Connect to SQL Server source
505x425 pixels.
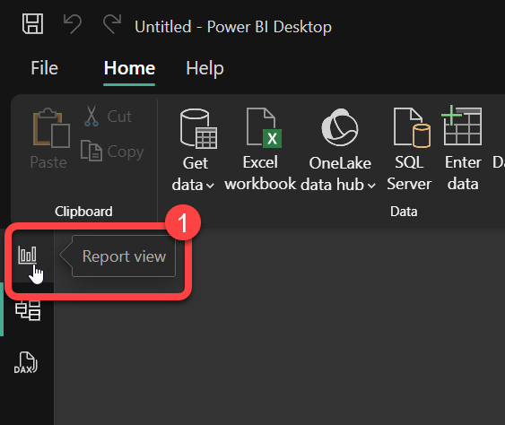[409, 150]
